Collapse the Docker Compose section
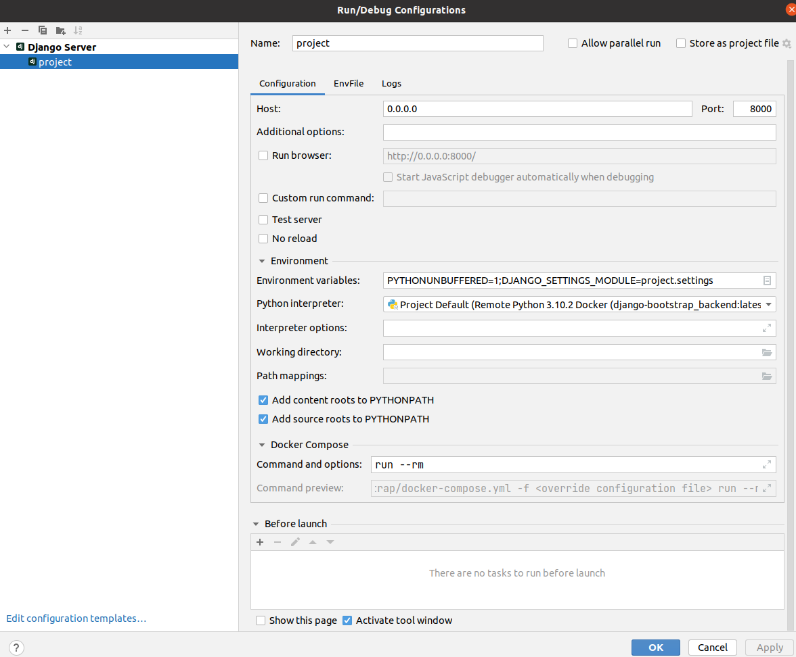Viewport: 796px width, 657px height. (262, 445)
